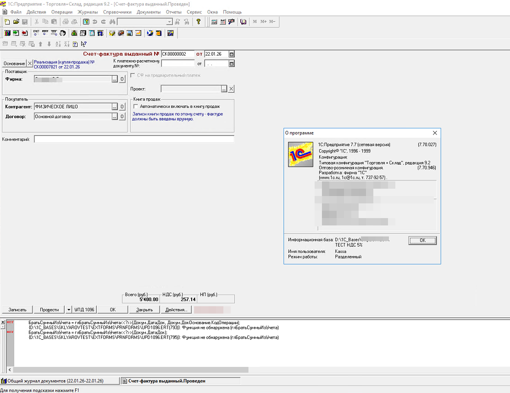The width and height of the screenshot is (510, 393).
Task: Click the 1C logo in About dialog
Action: tap(300, 154)
